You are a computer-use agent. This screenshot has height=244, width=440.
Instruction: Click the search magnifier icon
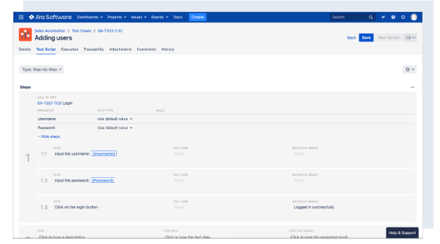tap(370, 18)
